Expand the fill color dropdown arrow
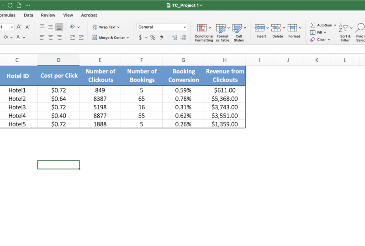The image size is (365, 246). 11,37
